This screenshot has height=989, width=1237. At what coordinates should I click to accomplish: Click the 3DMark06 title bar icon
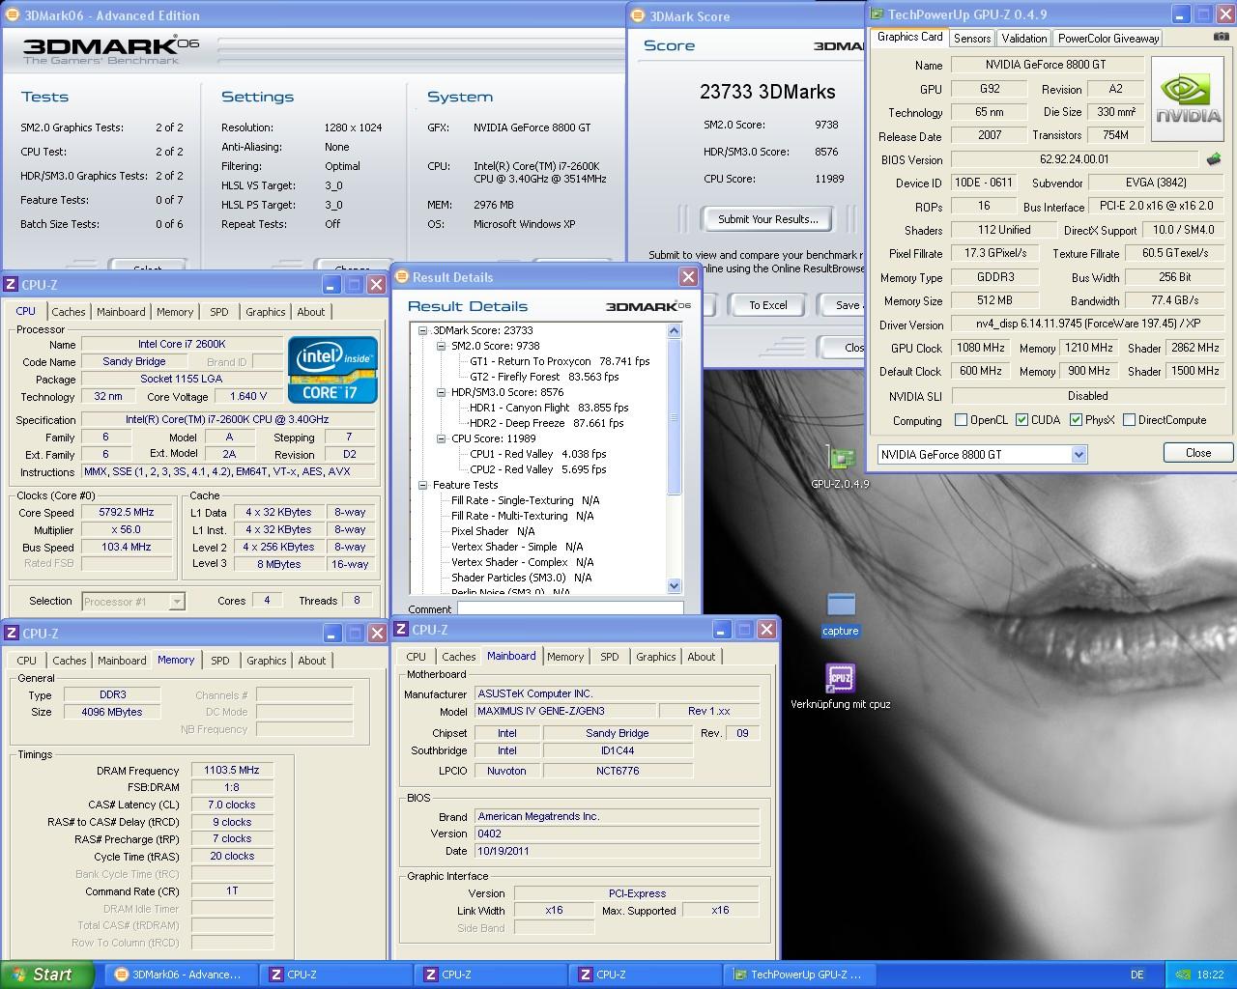(12, 15)
